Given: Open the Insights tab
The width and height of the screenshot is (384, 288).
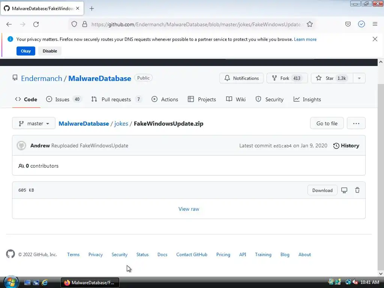Looking at the screenshot, I should pyautogui.click(x=307, y=99).
